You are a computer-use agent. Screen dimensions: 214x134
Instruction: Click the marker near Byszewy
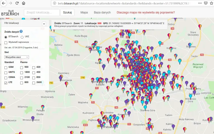pyautogui.click(x=190, y=45)
